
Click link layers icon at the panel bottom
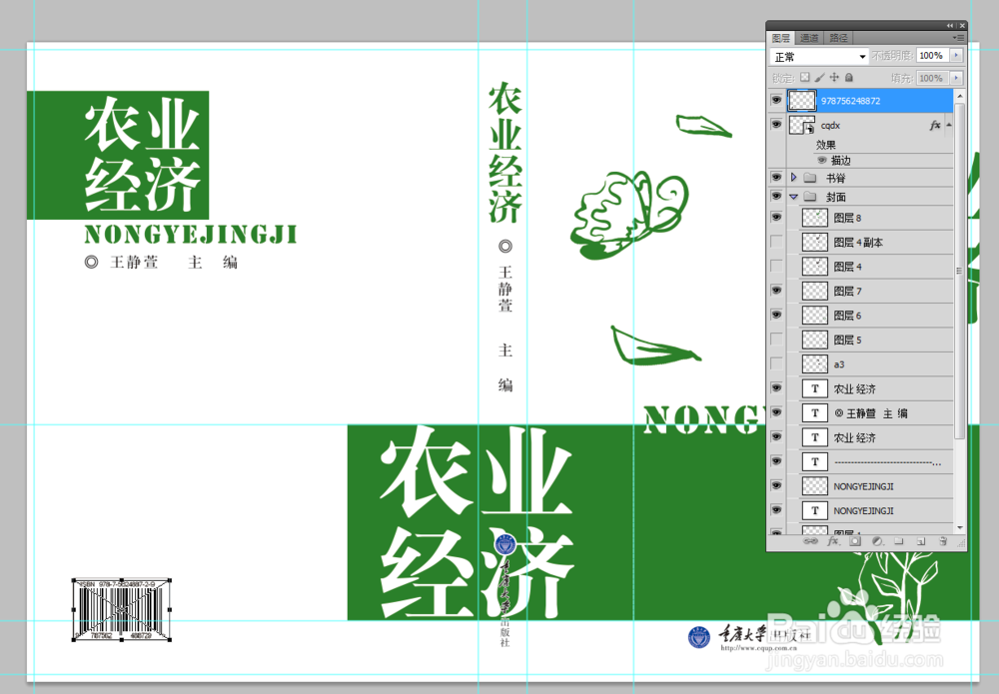810,541
